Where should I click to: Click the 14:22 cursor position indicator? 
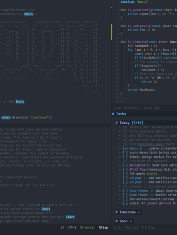point(147,108)
